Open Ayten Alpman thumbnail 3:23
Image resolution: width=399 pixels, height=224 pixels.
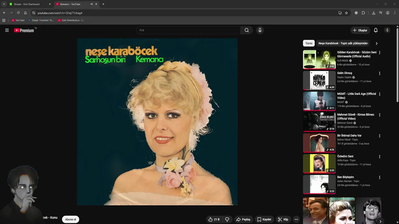click(x=319, y=184)
